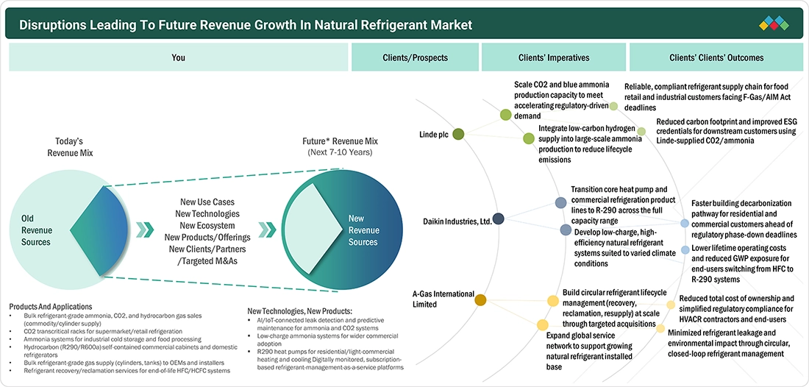The image size is (809, 387).
Task: Click the navy Daikin Industries node dot
Action: tap(499, 219)
